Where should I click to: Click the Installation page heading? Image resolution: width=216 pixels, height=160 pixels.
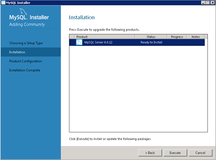point(82,17)
